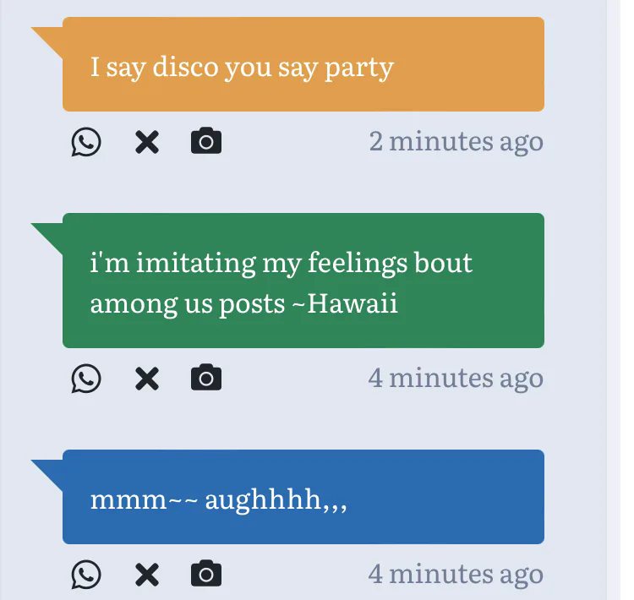The width and height of the screenshot is (634, 600).
Task: Share the green Hawaii message via WhatsApp
Action: point(85,379)
